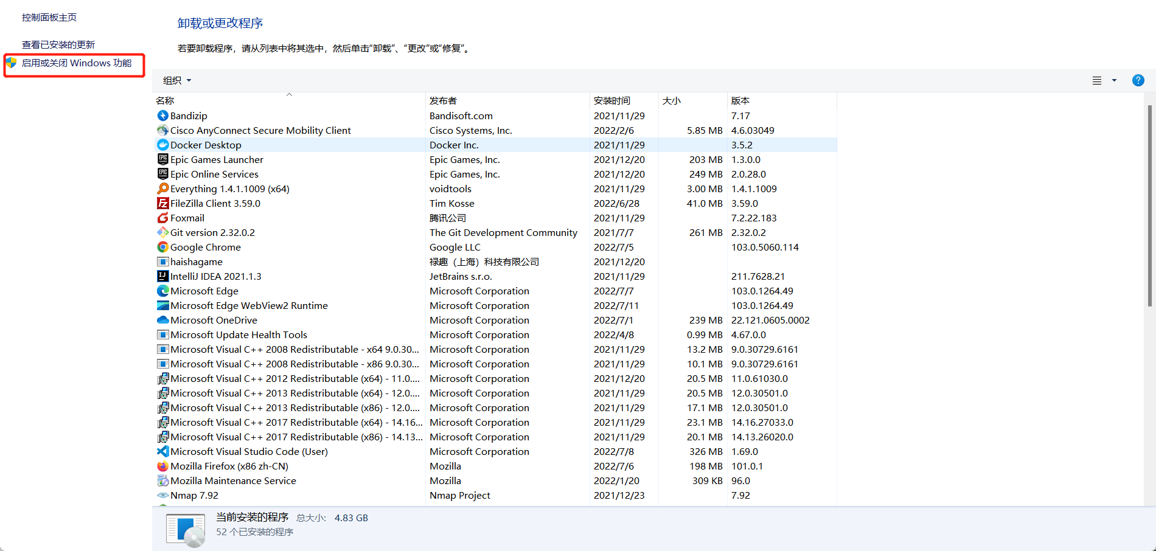Click publisher 'voidtools'
Viewport: 1156px width, 551px height.
450,189
